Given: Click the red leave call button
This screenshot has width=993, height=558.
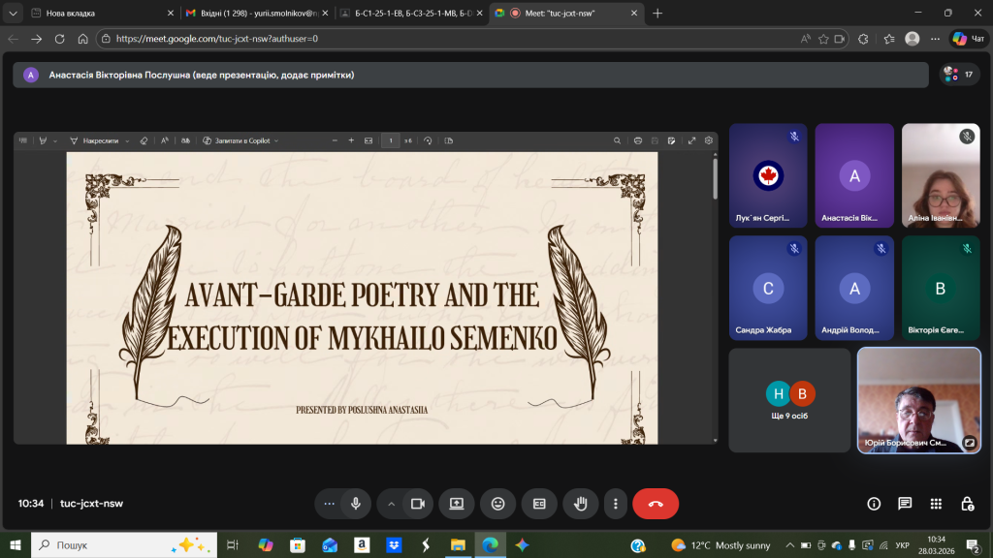Looking at the screenshot, I should click(x=656, y=504).
